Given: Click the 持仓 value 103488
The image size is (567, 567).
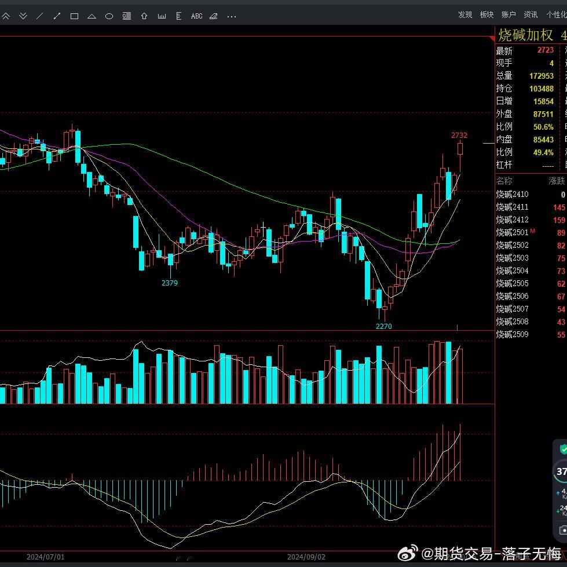Looking at the screenshot, I should (x=542, y=89).
